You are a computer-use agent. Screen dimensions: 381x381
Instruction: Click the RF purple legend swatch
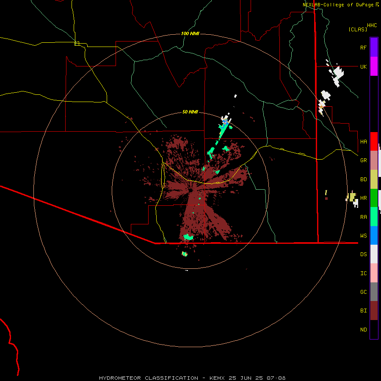click(x=374, y=47)
